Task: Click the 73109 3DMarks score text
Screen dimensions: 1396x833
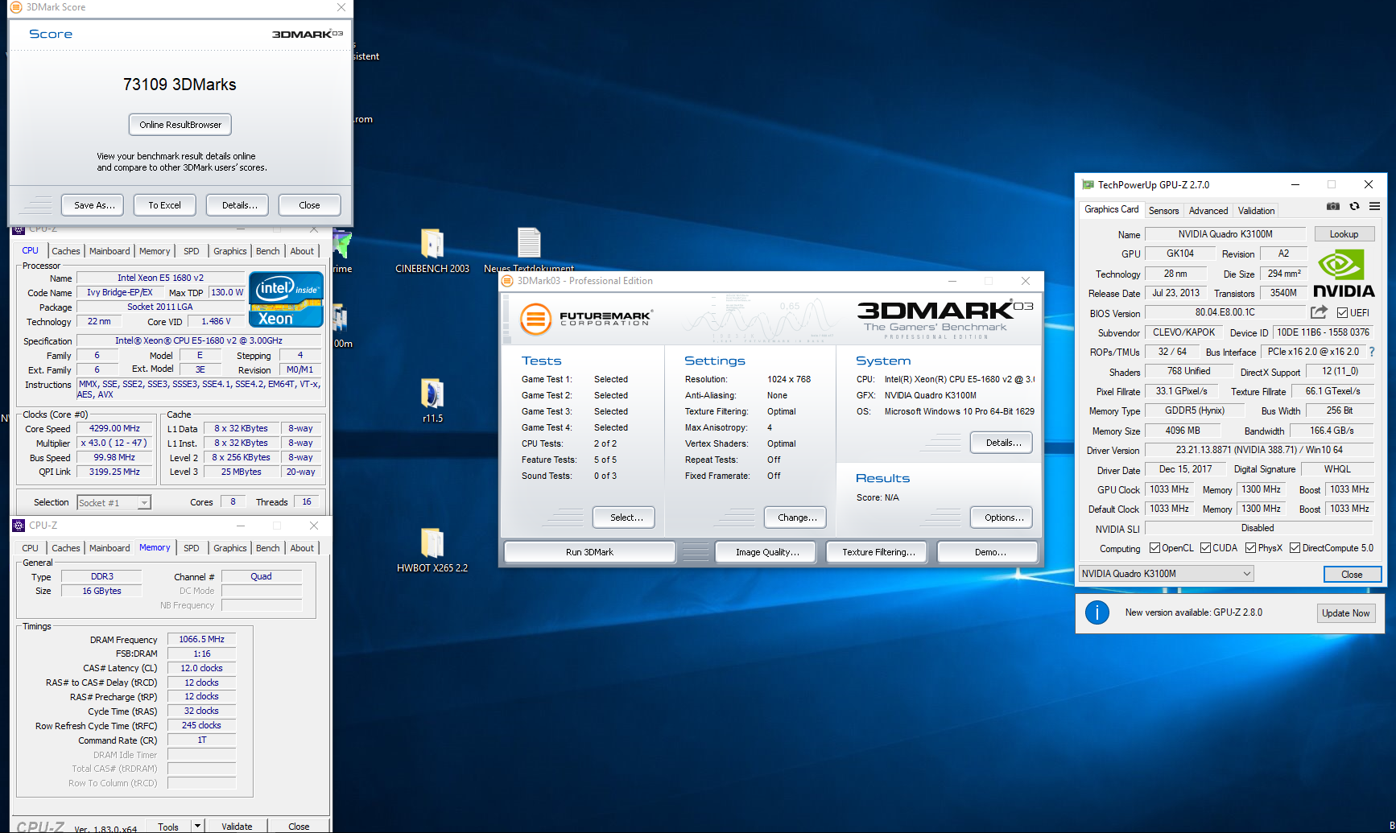Action: [x=180, y=85]
